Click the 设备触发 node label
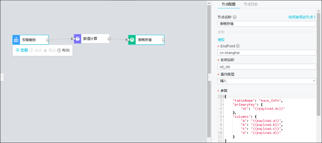This screenshot has height=143, width=322. click(x=29, y=40)
